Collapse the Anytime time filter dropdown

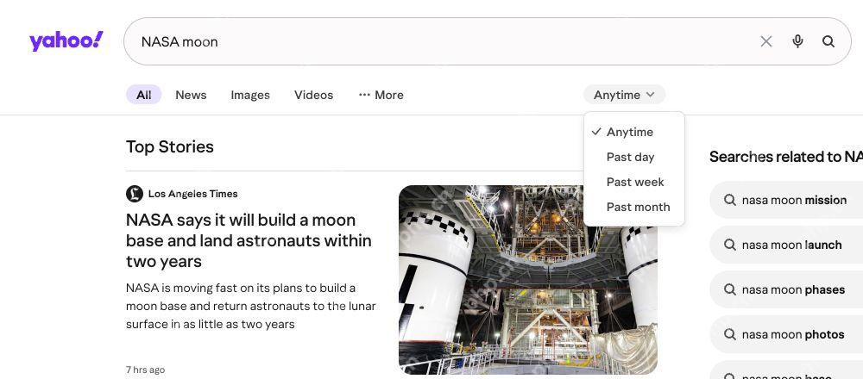tap(624, 95)
